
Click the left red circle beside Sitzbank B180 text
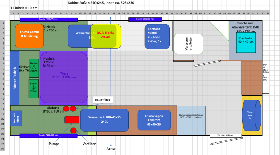[66, 109]
